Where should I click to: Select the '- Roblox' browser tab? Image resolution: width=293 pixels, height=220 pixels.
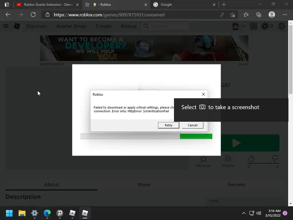click(116, 5)
